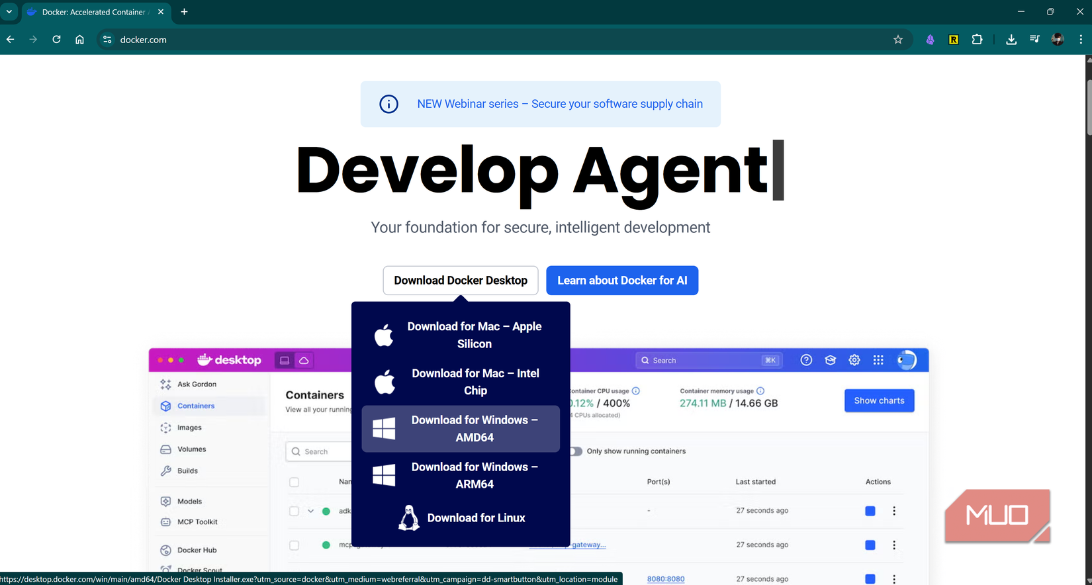Click the browser forward arrow
The image size is (1092, 585).
click(33, 40)
